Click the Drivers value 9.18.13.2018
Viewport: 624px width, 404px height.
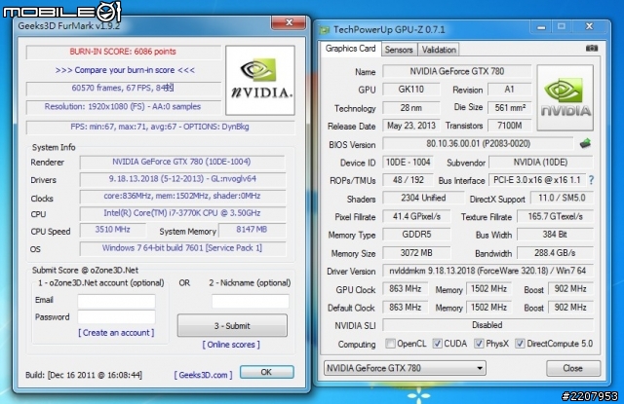click(x=182, y=179)
